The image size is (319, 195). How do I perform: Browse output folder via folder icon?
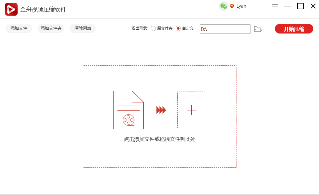258,29
